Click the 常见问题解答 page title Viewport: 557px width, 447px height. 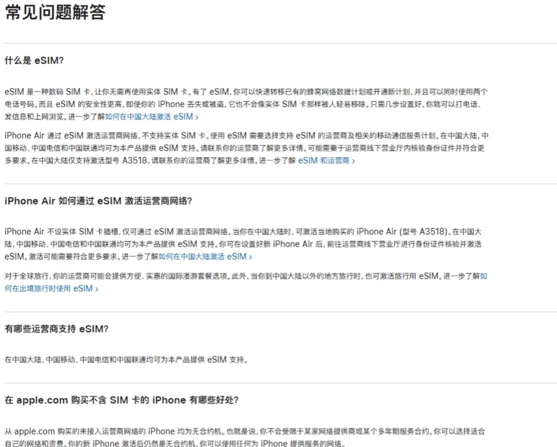(55, 12)
